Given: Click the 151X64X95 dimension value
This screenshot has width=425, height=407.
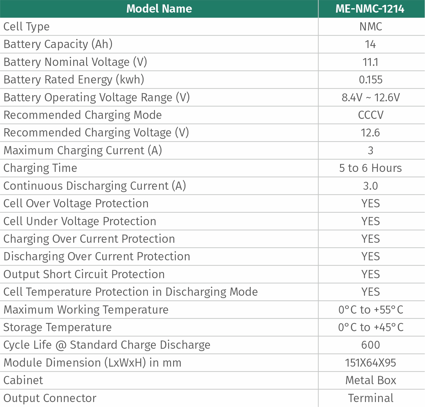Looking at the screenshot, I should [371, 363].
